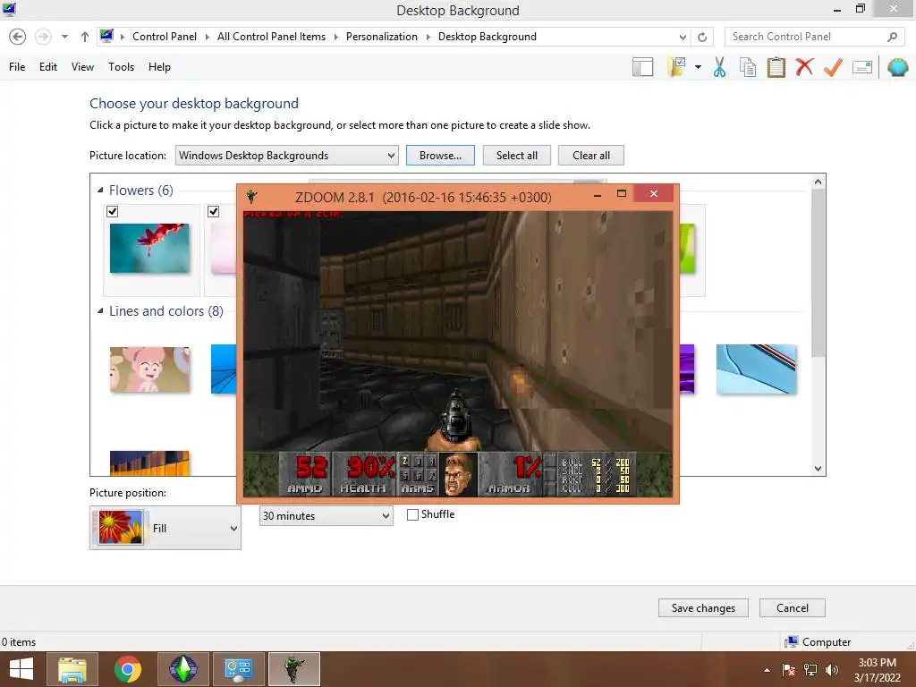Click the orange checkmark Properties icon
916x687 pixels.
pyautogui.click(x=833, y=67)
